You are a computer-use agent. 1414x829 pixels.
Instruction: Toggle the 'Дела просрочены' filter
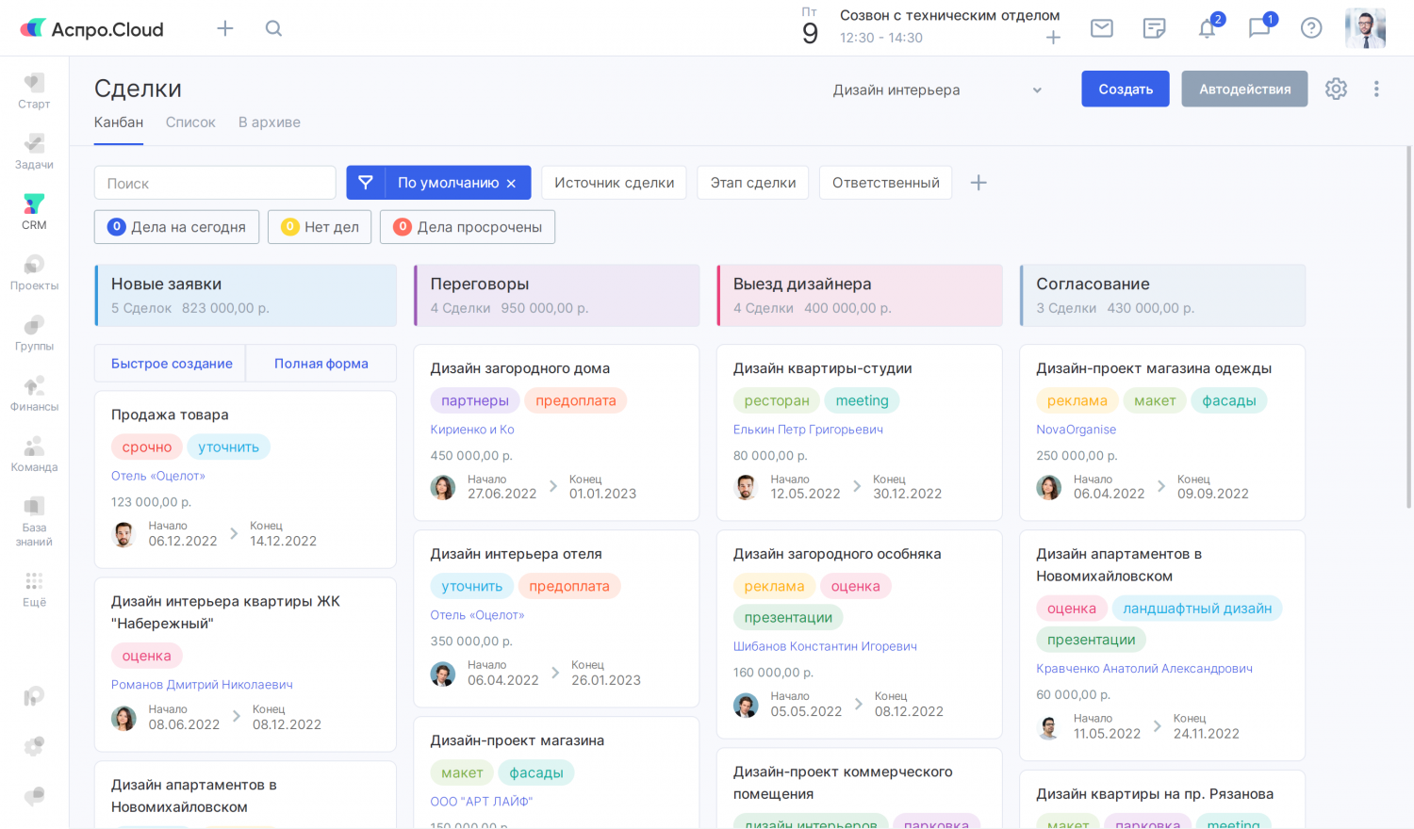click(x=468, y=227)
